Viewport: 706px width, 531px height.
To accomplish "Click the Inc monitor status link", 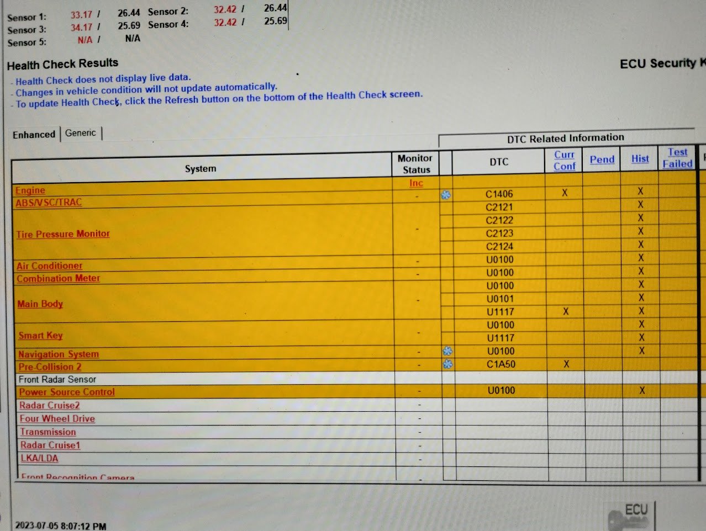I will (x=416, y=183).
